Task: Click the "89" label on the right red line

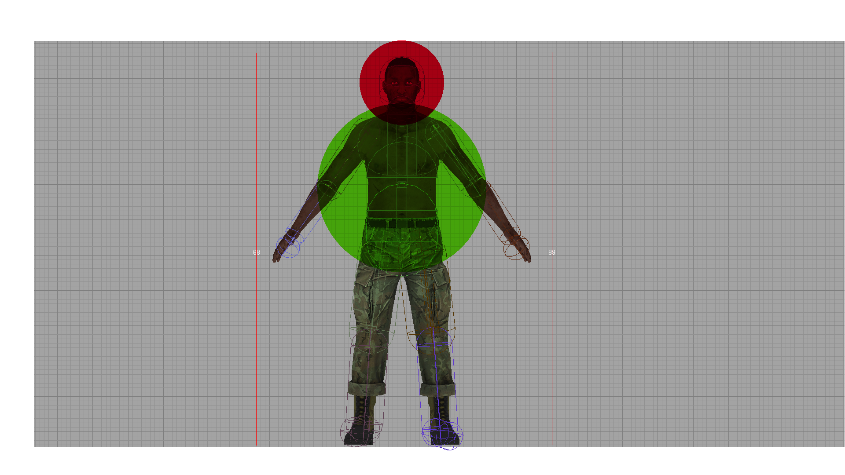Action: [551, 252]
